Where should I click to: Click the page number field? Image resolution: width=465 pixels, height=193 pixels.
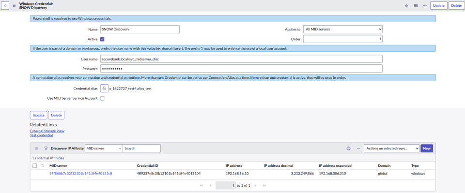(x=226, y=186)
